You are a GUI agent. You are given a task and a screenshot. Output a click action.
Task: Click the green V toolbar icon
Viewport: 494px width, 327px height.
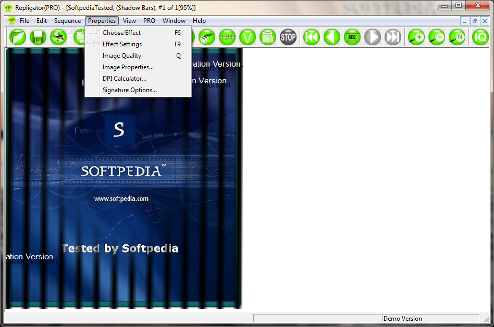(248, 37)
